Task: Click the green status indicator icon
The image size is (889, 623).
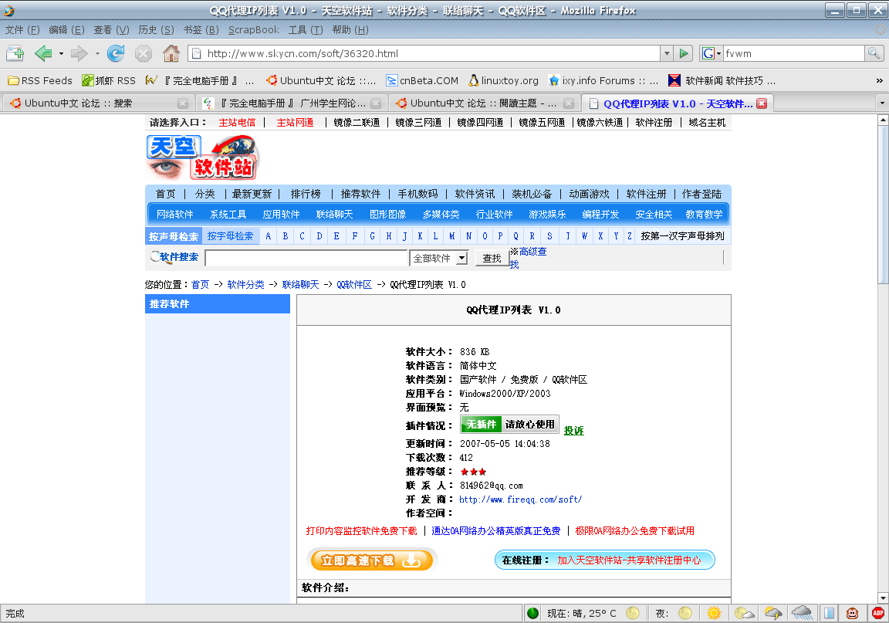Action: click(x=533, y=613)
